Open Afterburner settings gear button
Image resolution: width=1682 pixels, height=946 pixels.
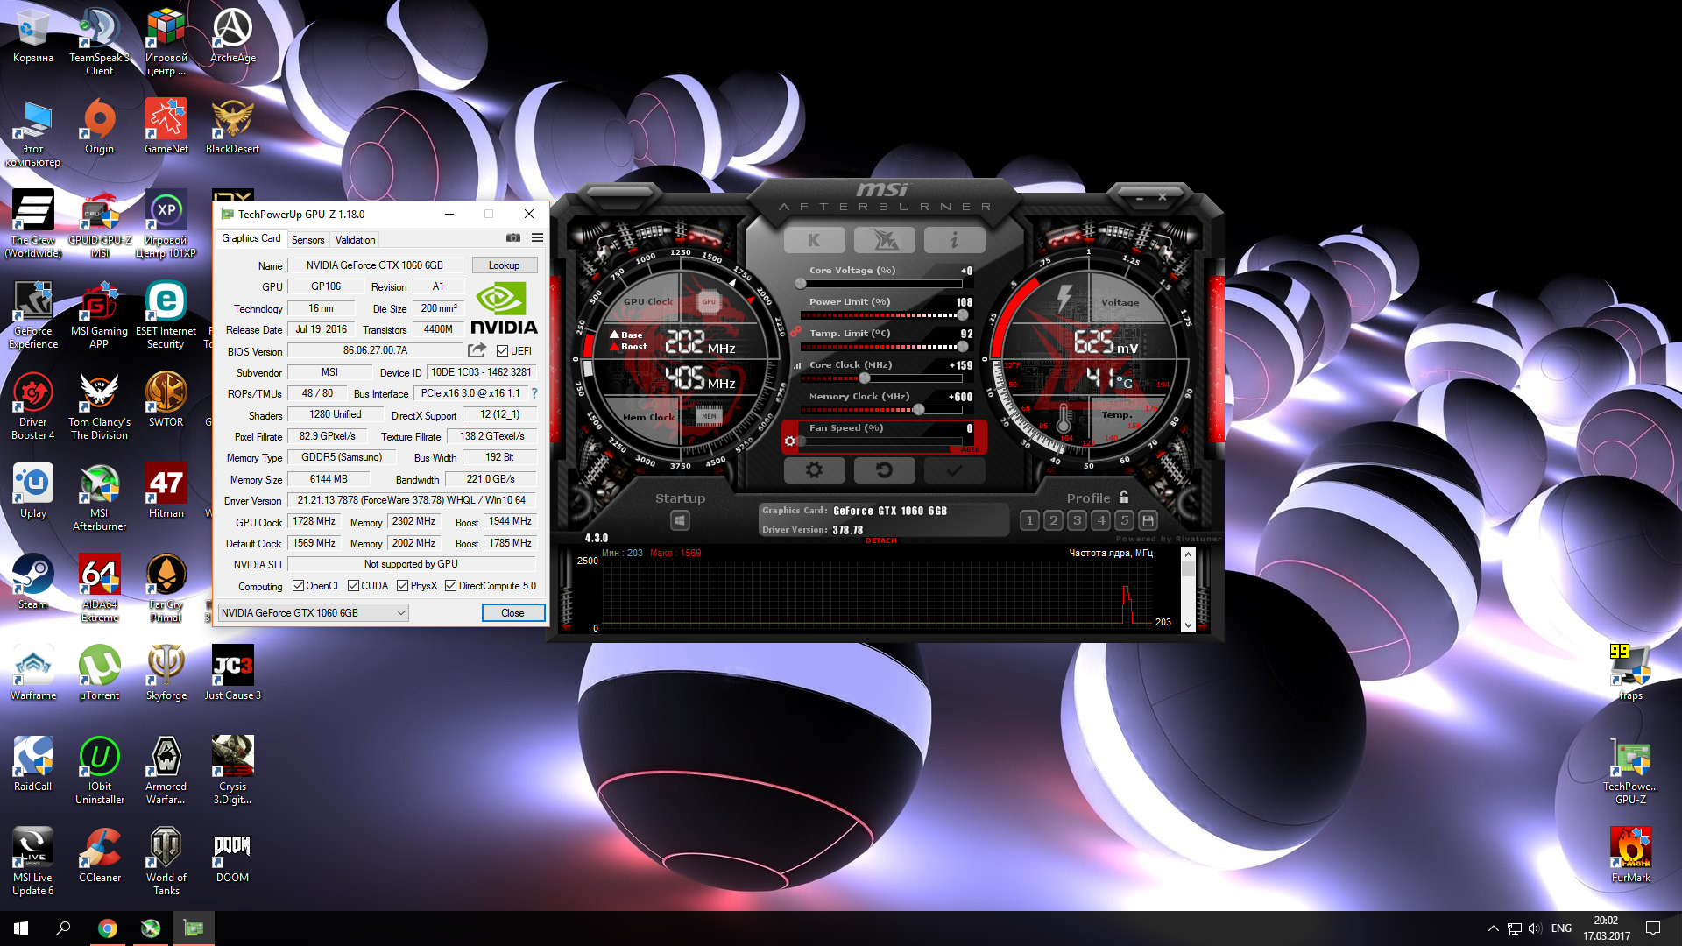814,470
